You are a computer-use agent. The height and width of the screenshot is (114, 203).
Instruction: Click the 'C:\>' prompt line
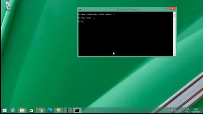[82, 22]
